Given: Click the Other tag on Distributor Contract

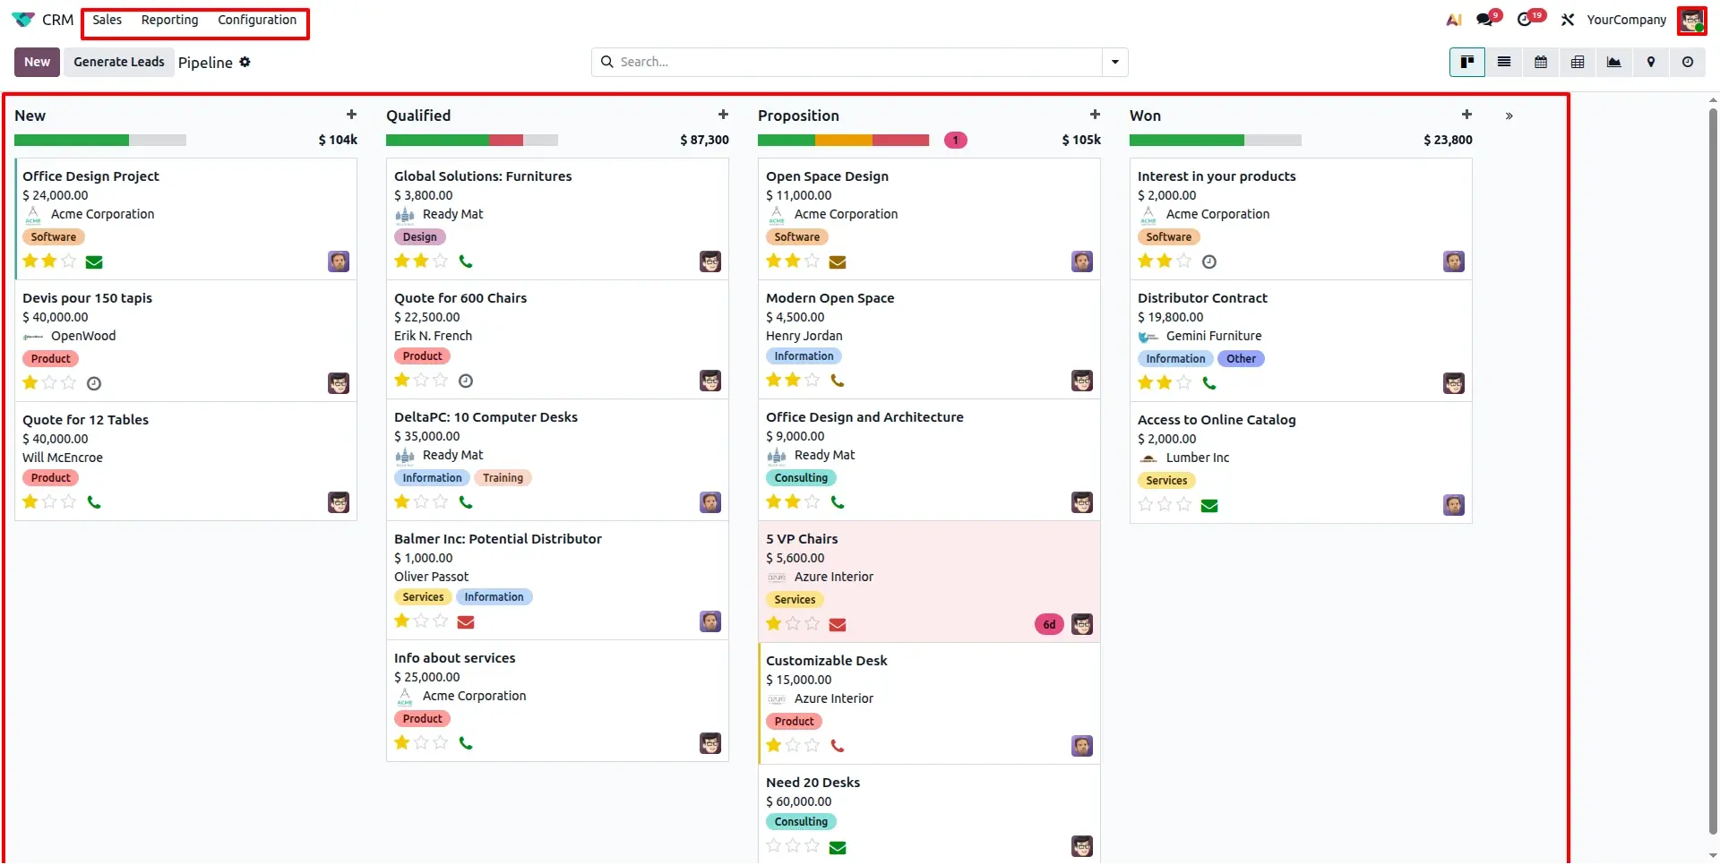Looking at the screenshot, I should 1241,359.
